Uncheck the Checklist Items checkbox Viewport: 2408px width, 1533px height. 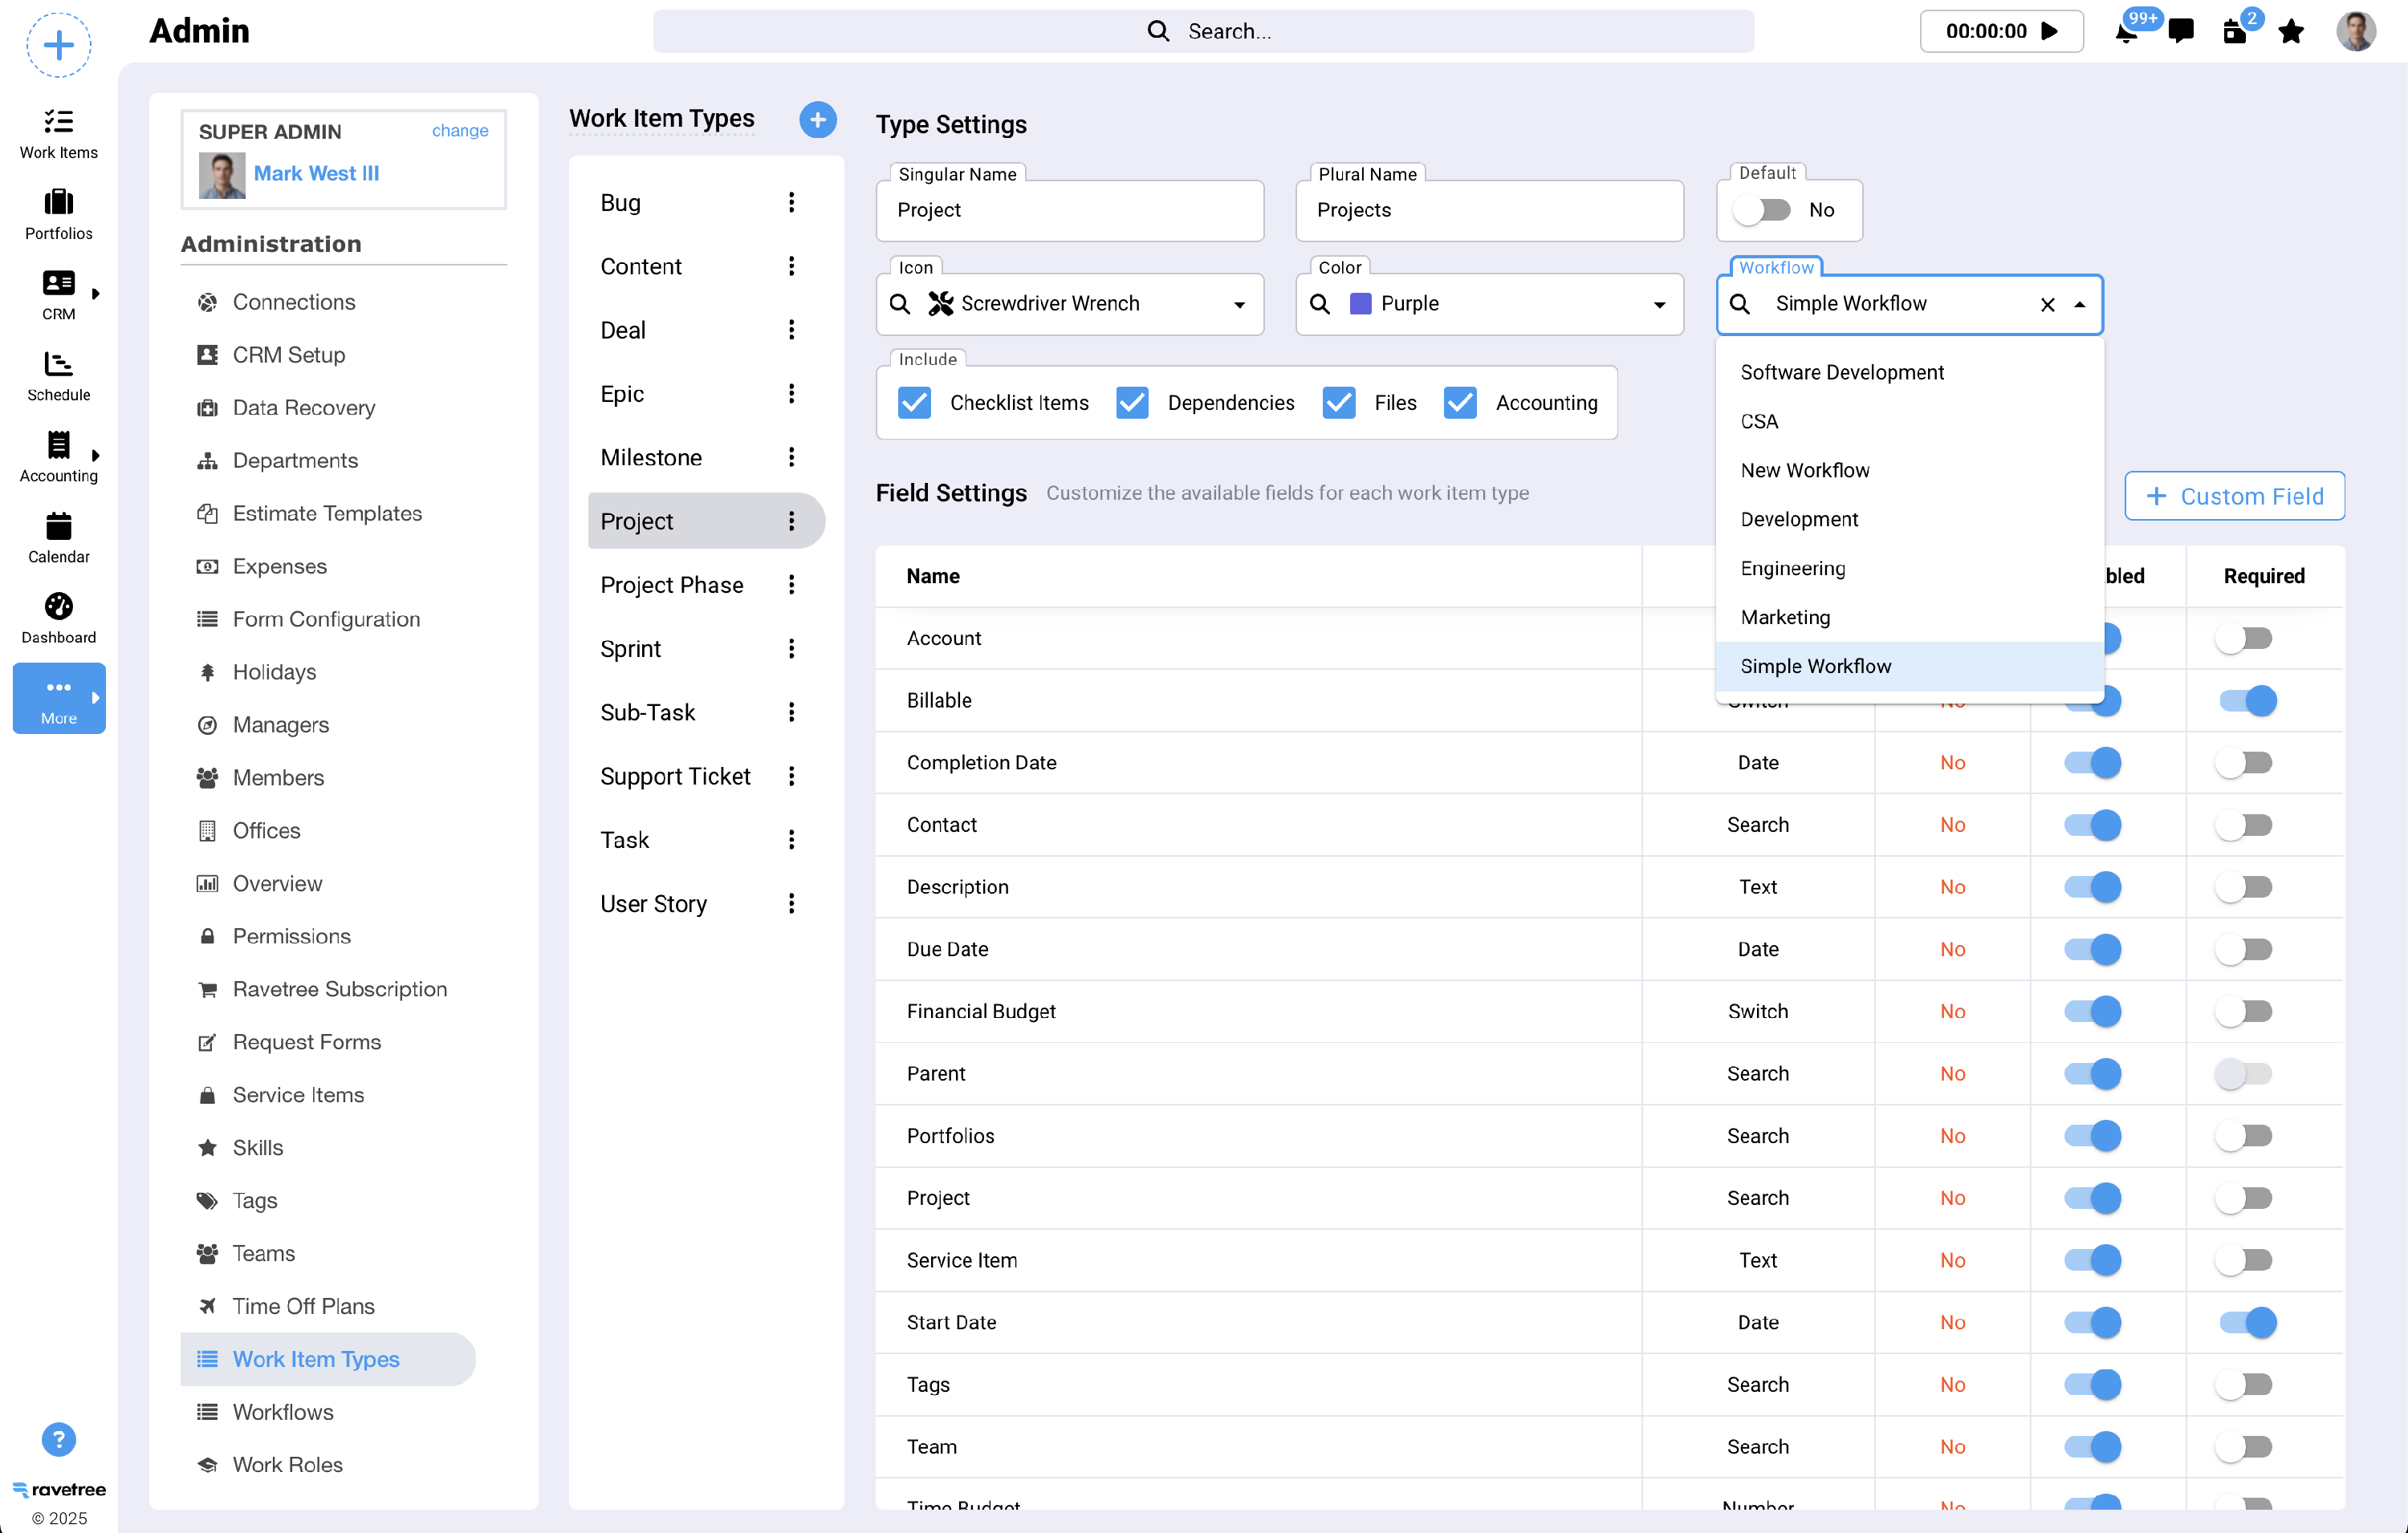click(914, 403)
